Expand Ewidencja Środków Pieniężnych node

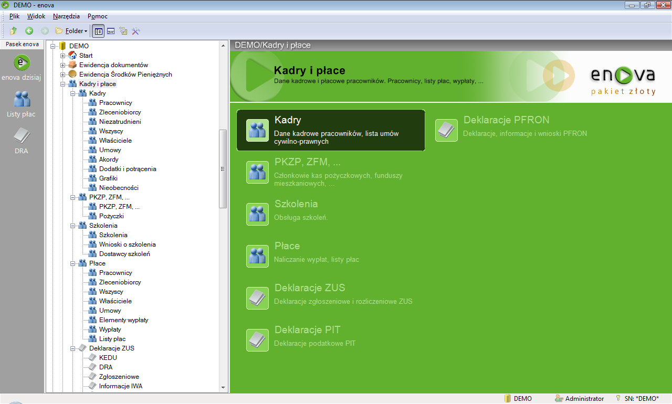click(63, 75)
